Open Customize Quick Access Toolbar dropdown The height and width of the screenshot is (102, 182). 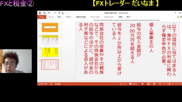[x=68, y=13]
